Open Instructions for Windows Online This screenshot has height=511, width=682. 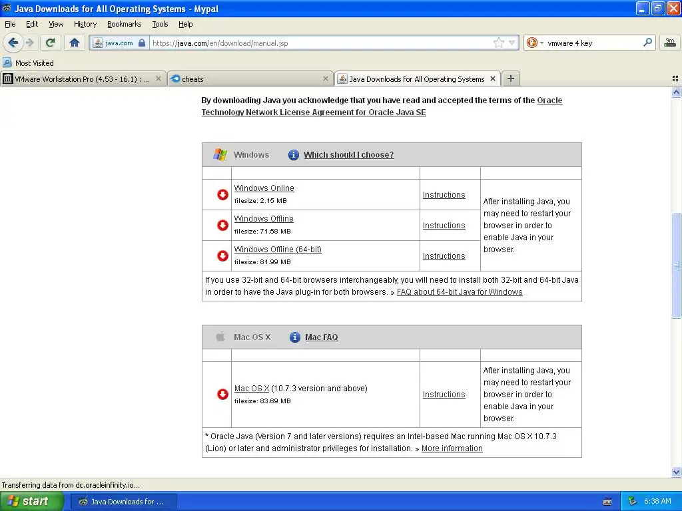point(444,195)
